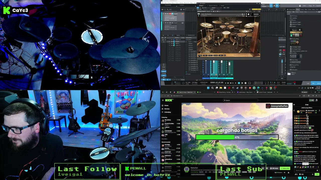Switch to the Impact instrument tab
Screen dimensions: 321x180
(x=222, y=5)
